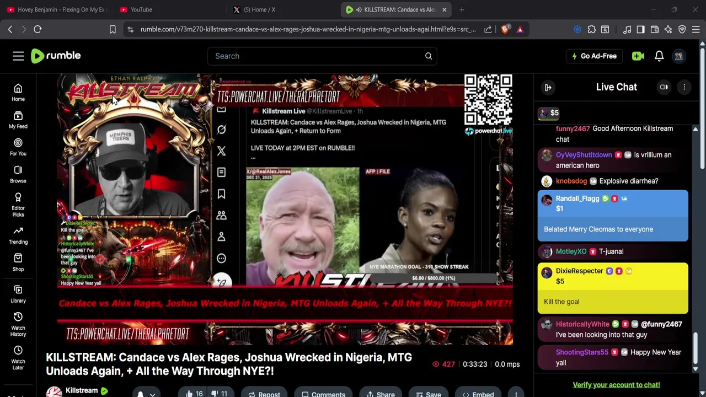
Task: Open Live Chat three-dot options
Action: [684, 87]
